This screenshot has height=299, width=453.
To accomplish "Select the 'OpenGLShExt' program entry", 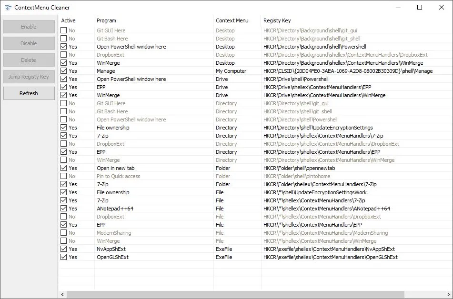I will coord(113,257).
